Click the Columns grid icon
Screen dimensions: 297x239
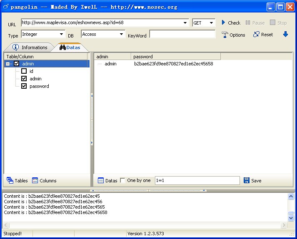point(35,180)
